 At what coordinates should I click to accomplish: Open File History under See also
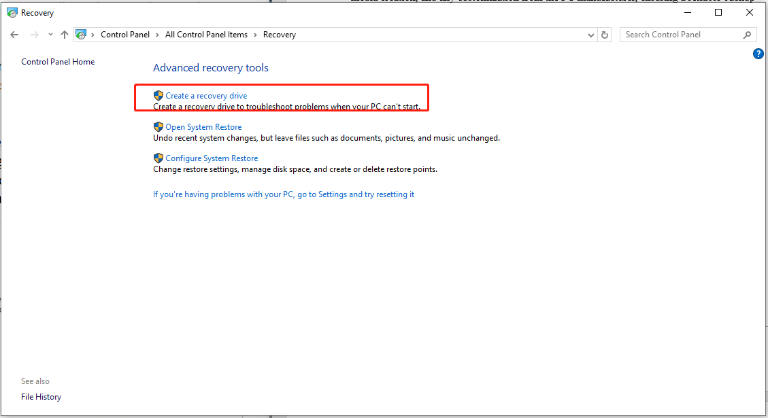[41, 396]
